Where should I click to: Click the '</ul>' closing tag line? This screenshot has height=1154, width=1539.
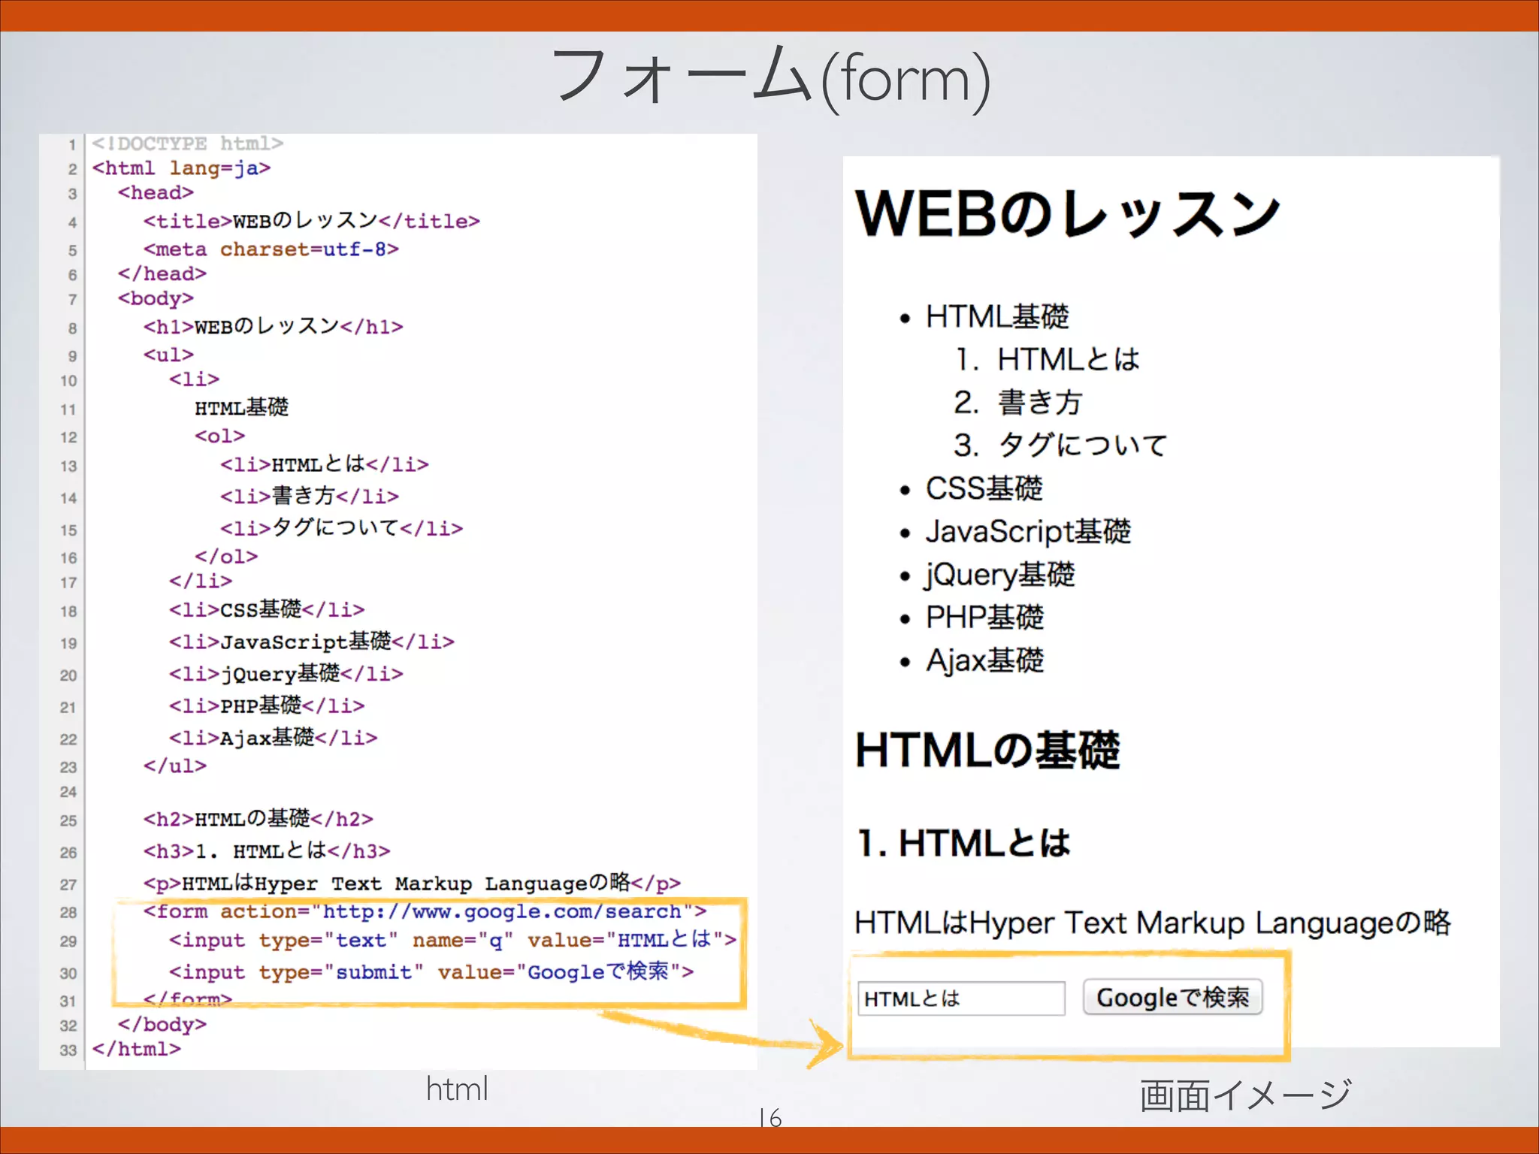175,766
